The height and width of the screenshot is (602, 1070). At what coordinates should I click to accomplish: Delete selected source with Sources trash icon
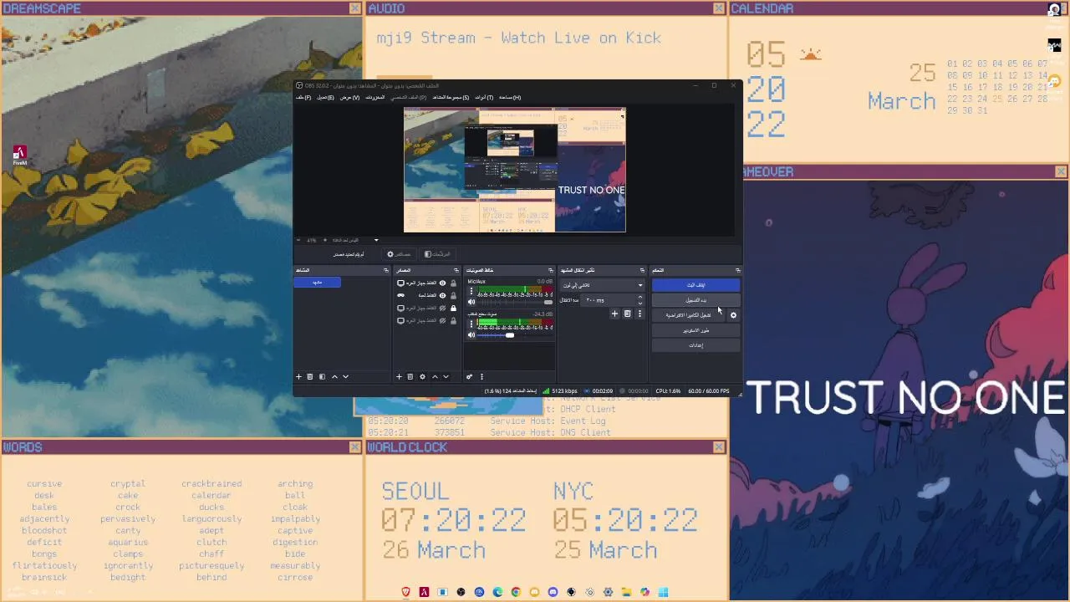click(410, 376)
